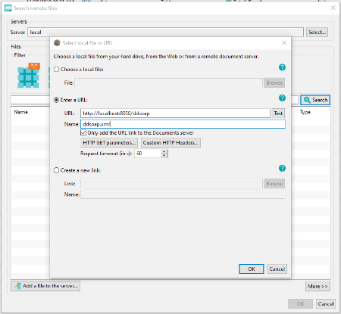Confirm the URL dialog with OK
Viewport: 341px width, 314px height.
coord(252,269)
